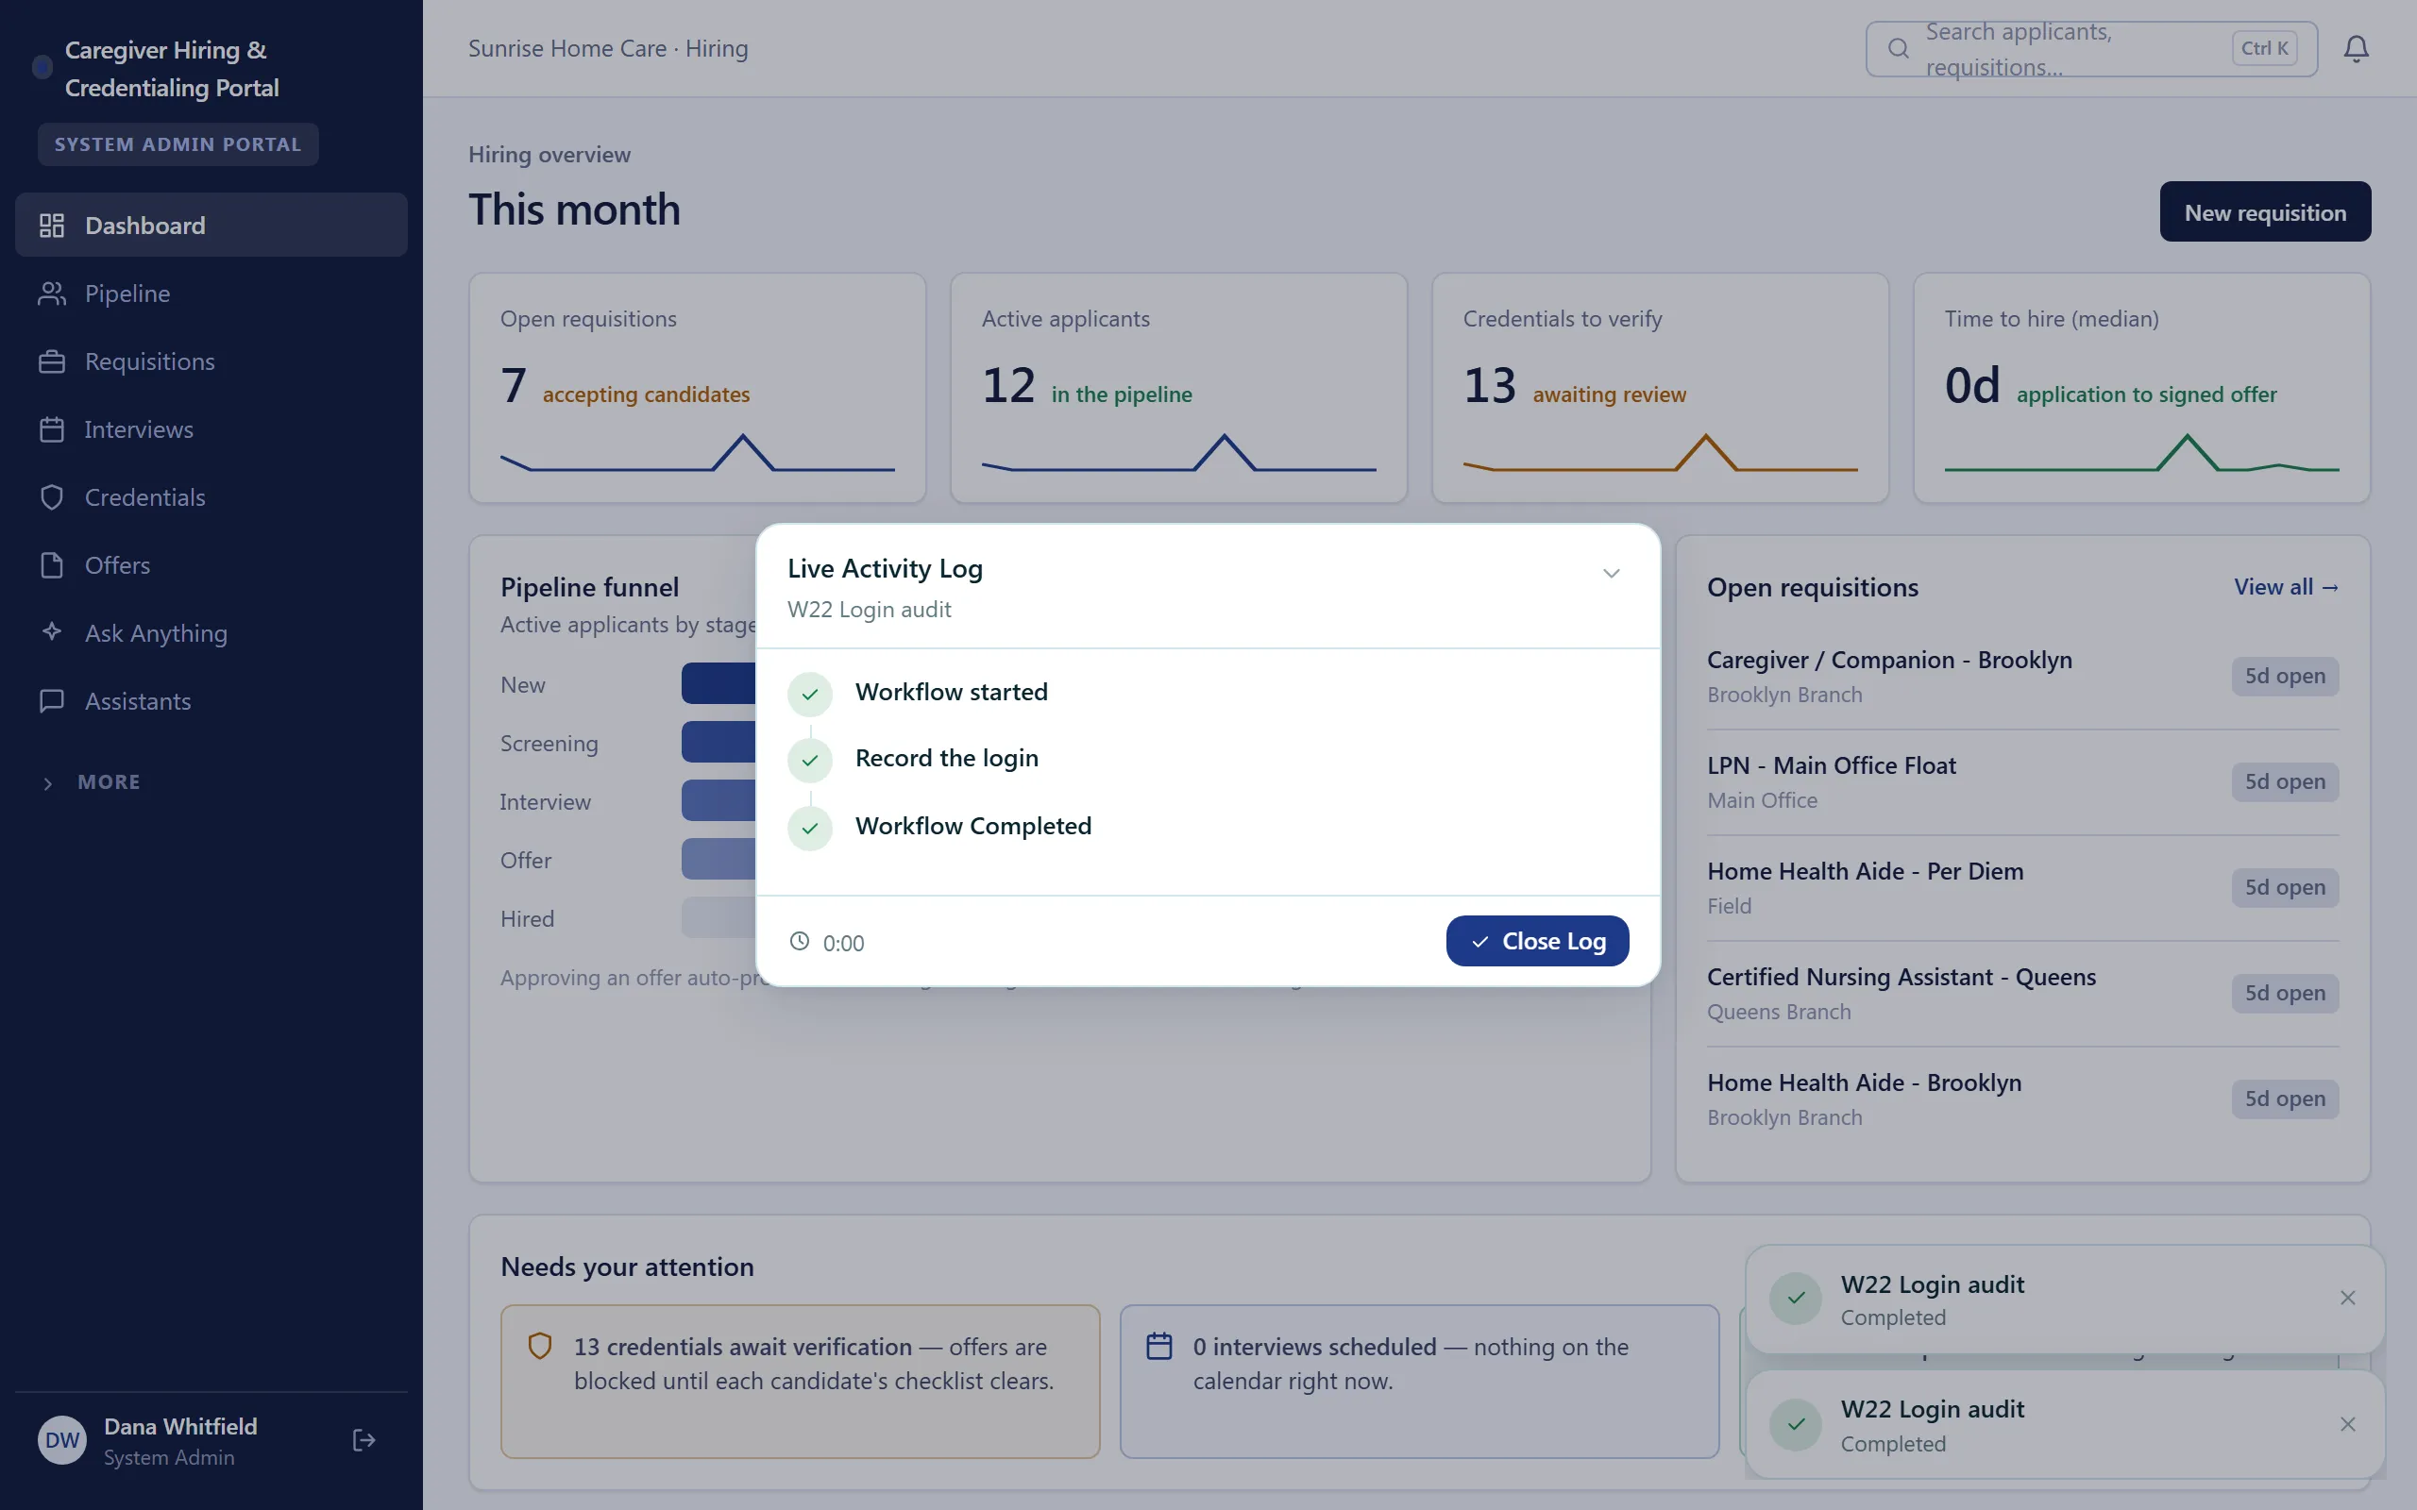Collapse the Live Activity Log chevron
Screen dimensions: 2417x1510
click(1611, 573)
